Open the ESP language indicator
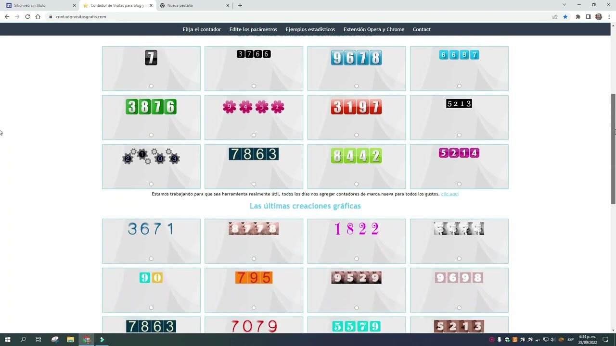Image resolution: width=616 pixels, height=346 pixels. [570, 339]
